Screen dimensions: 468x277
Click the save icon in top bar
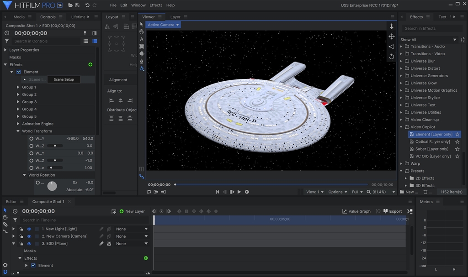[x=77, y=5]
